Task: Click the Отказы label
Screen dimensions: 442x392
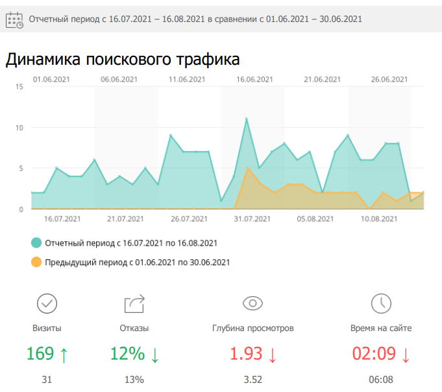Action: 134,328
